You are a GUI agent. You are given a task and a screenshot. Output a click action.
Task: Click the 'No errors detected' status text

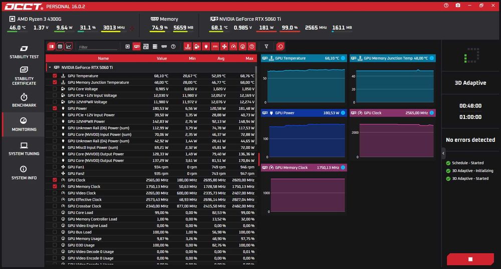470,139
